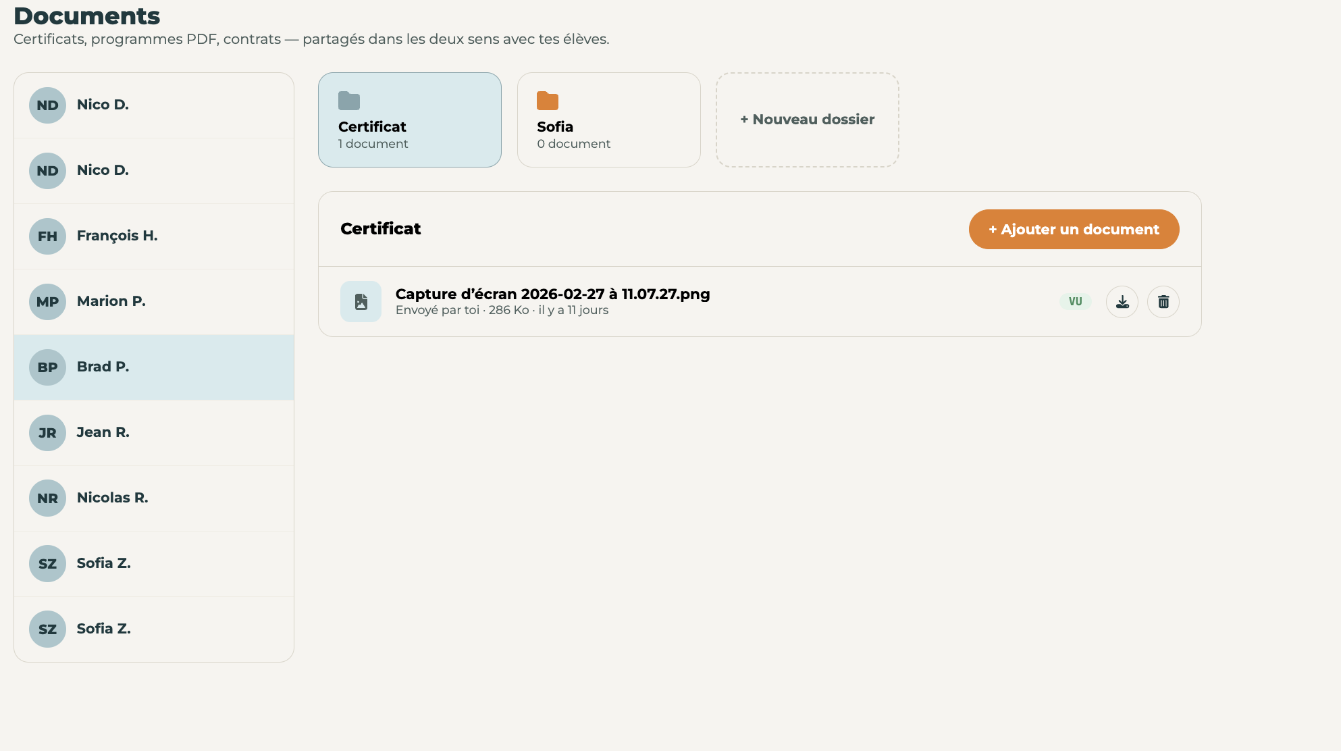Click the FH avatar for François H.
Screen dimensions: 1341x751
pos(47,236)
